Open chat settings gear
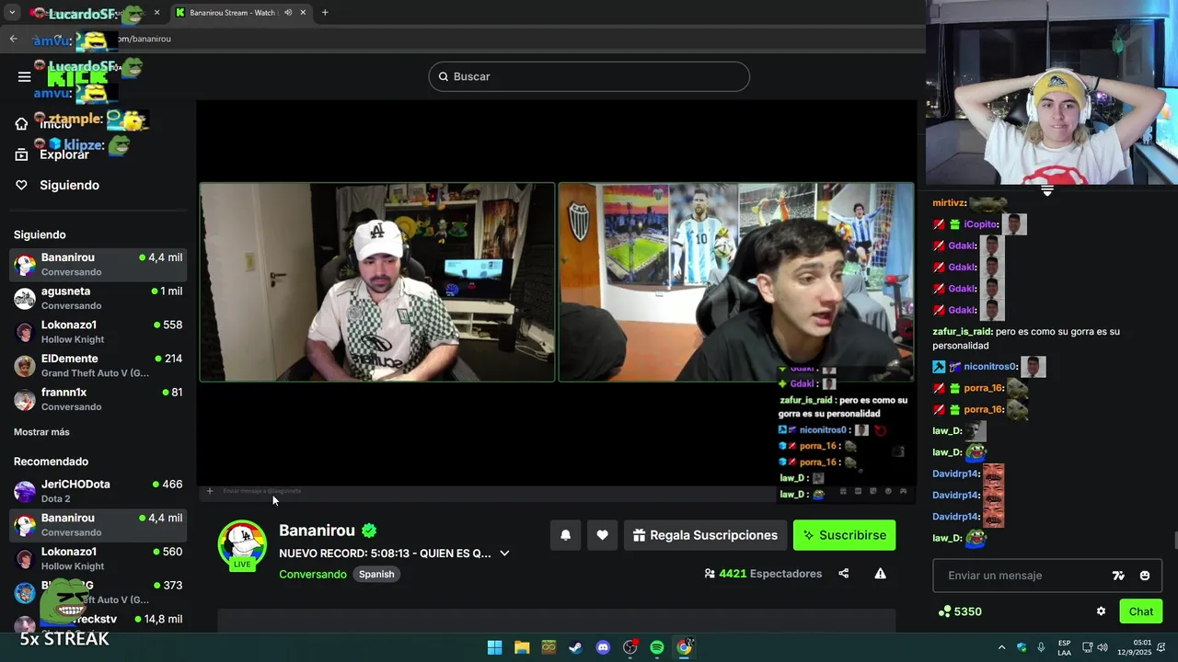Viewport: 1178px width, 662px height. (x=1101, y=611)
